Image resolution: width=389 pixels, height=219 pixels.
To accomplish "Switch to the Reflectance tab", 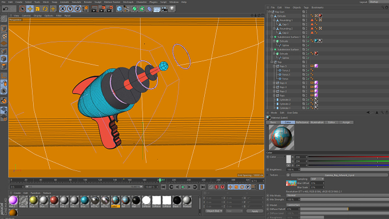I will (302, 122).
